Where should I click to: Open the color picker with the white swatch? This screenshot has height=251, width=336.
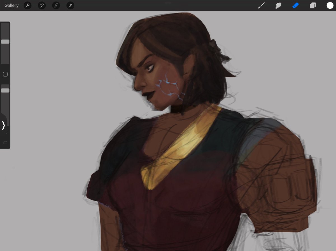tap(330, 5)
